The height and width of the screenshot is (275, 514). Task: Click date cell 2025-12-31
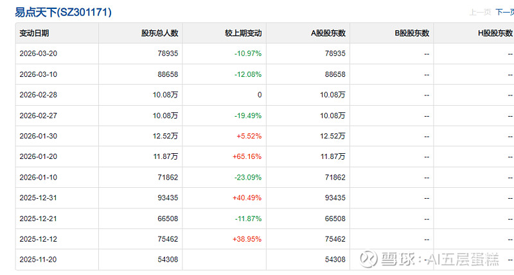tap(39, 198)
